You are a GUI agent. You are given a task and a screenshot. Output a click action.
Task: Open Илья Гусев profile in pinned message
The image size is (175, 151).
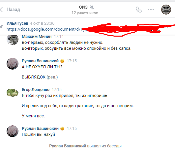(x=17, y=23)
